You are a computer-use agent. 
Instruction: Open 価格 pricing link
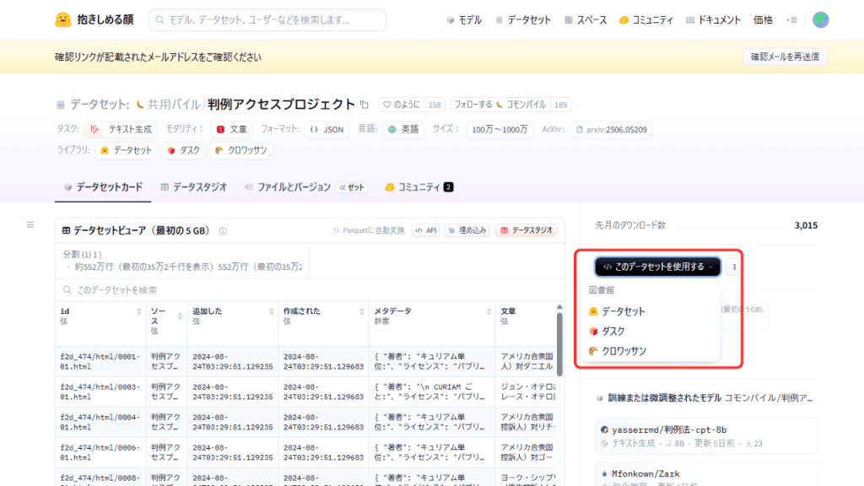[763, 20]
